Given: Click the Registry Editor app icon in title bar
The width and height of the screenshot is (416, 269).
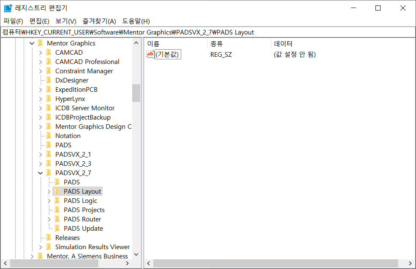Looking at the screenshot, I should pyautogui.click(x=8, y=8).
